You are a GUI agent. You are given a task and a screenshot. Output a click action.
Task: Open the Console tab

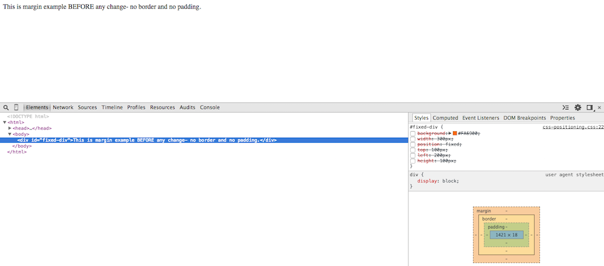pos(210,108)
